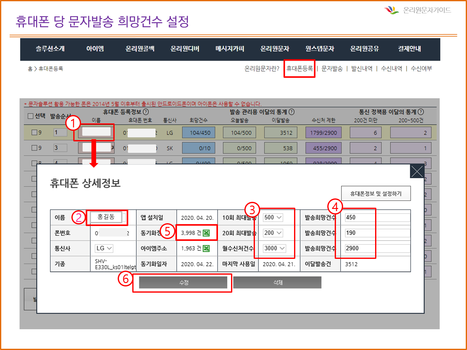Open the help icon beside 휴대폰 등록정보
Screen dimensions: 467x350
click(146, 112)
